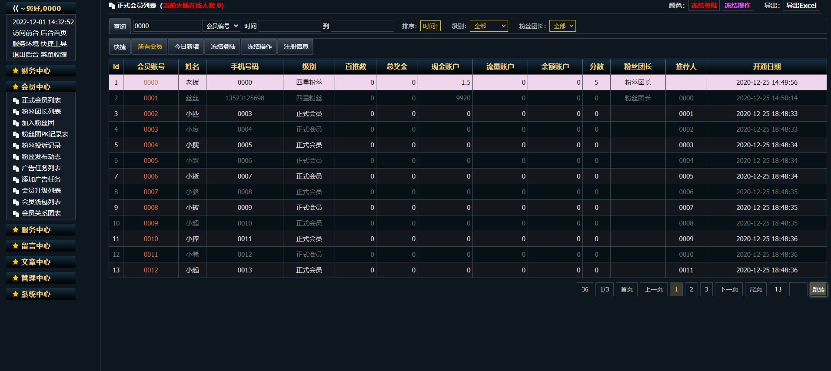
Task: Click the 导出Excel button
Action: click(x=801, y=6)
